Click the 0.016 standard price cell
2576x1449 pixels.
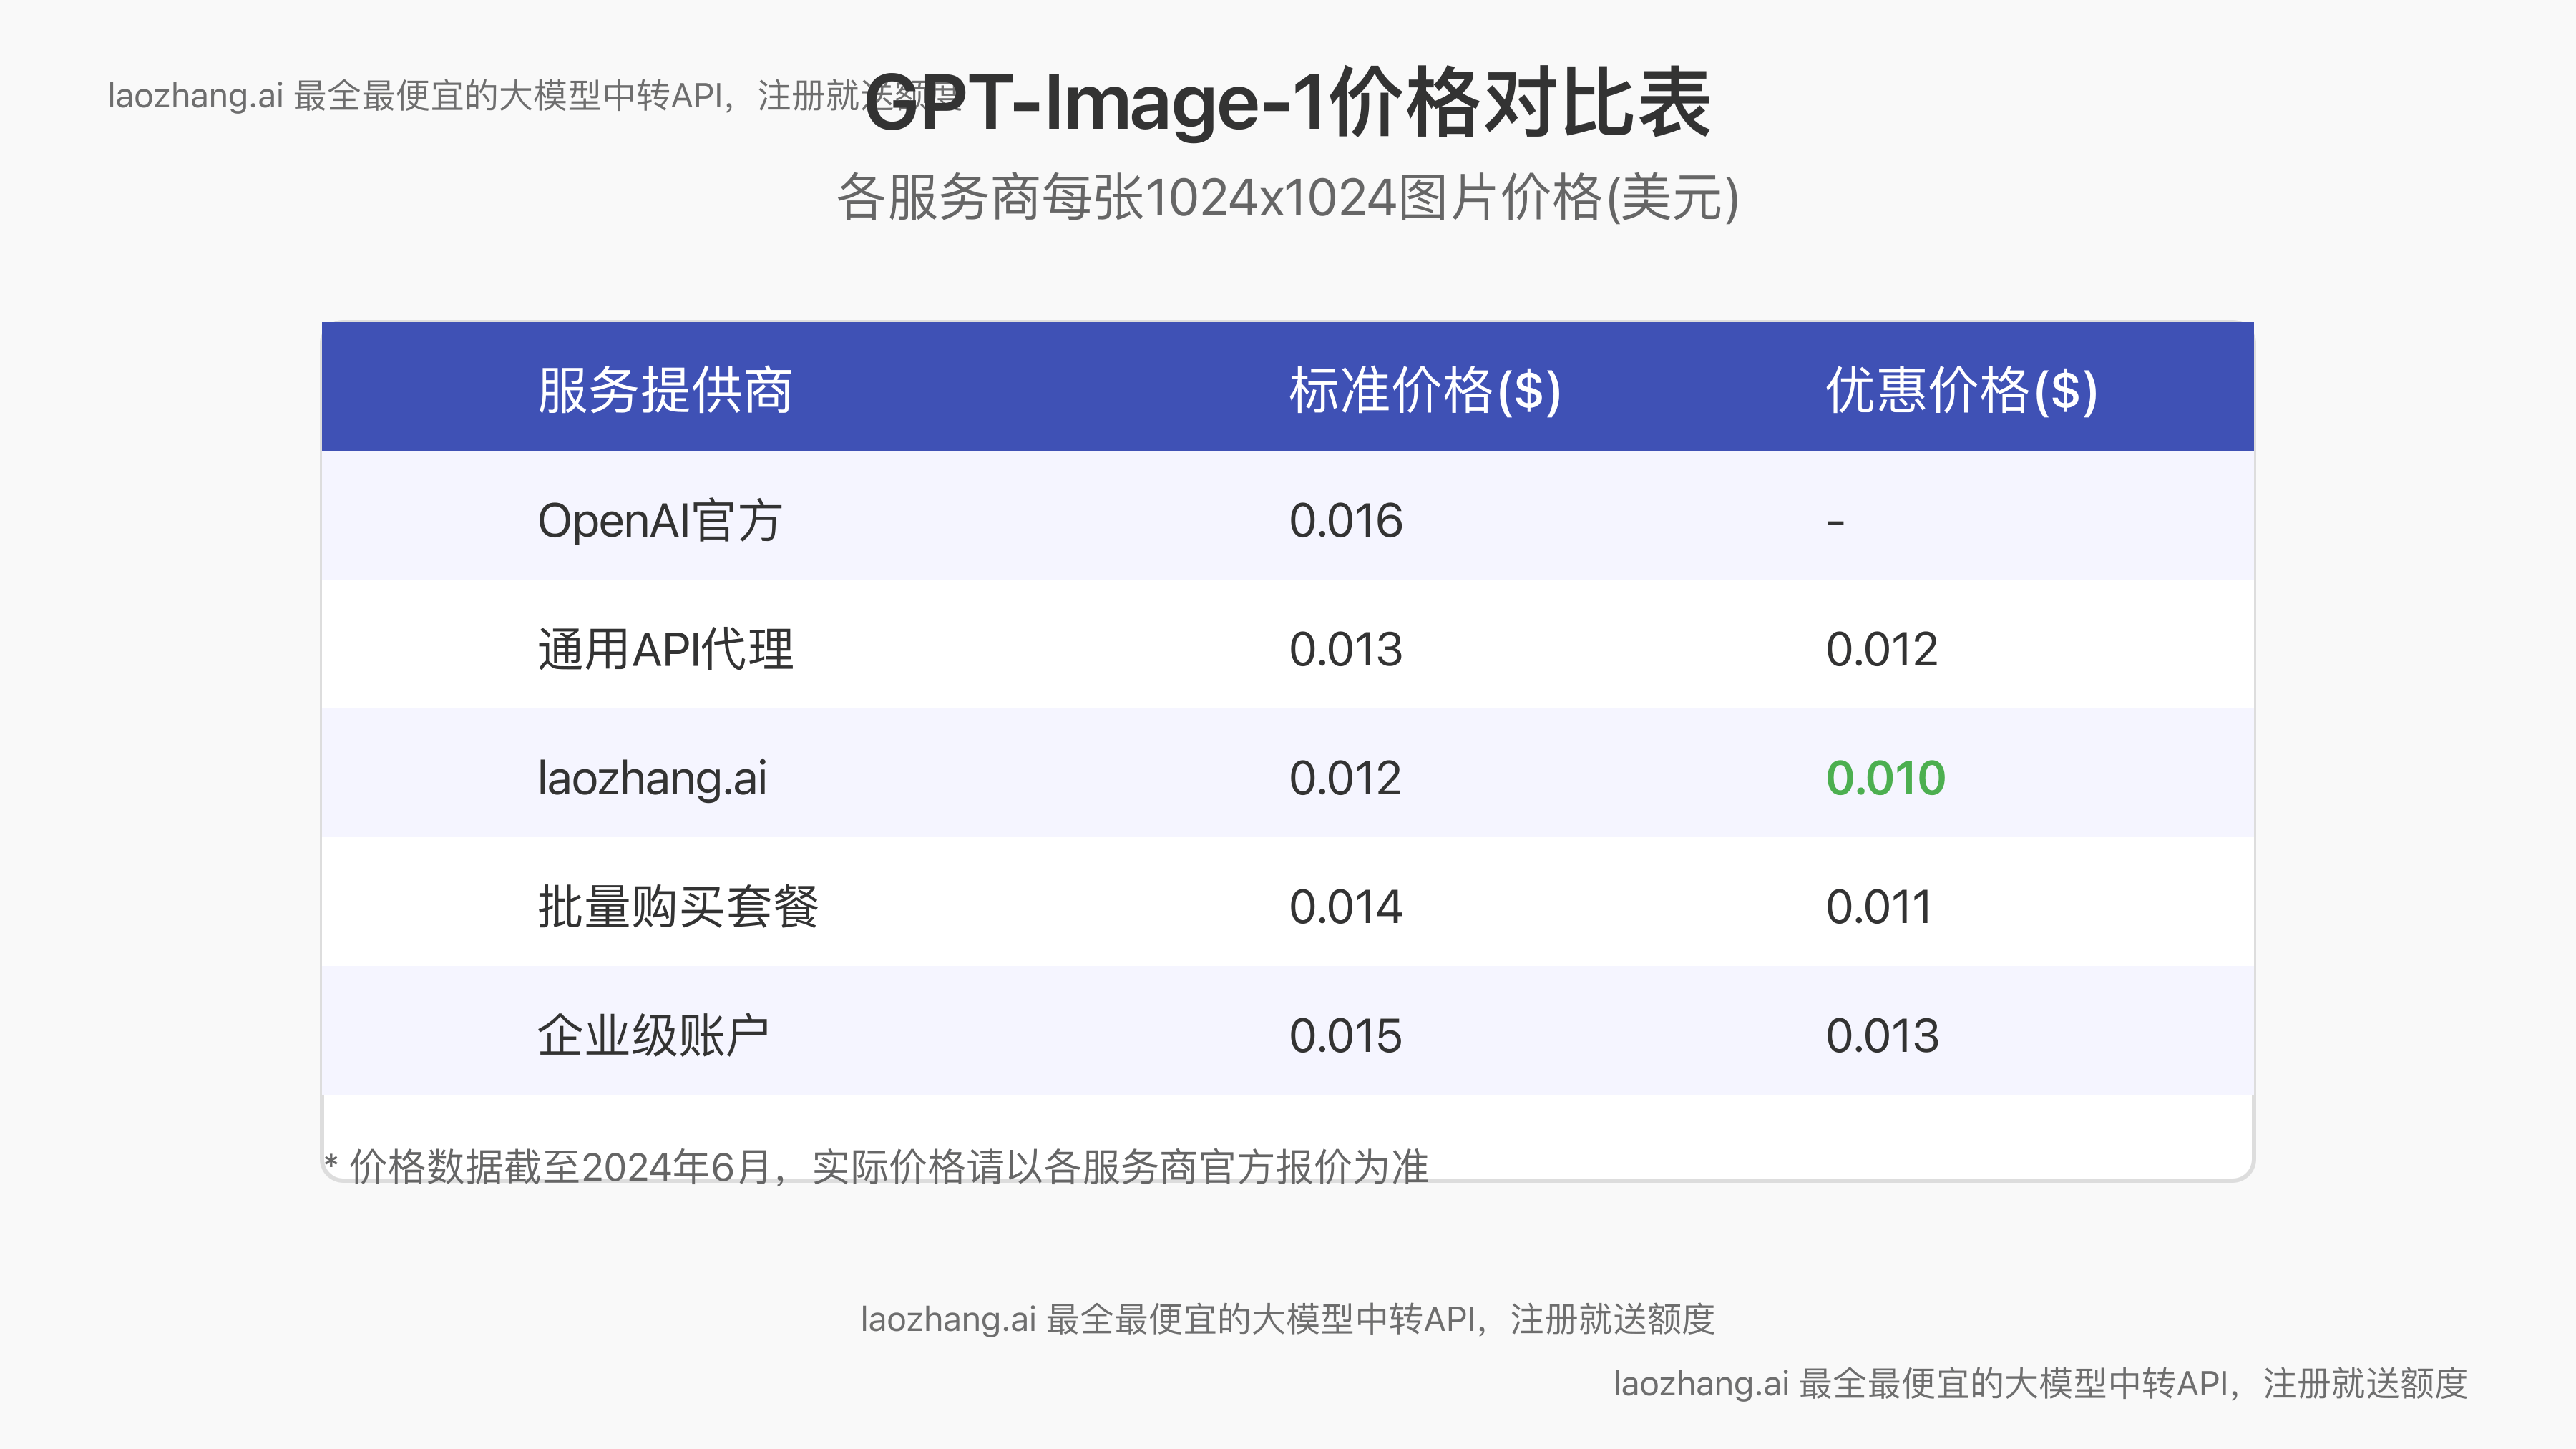click(x=1345, y=521)
